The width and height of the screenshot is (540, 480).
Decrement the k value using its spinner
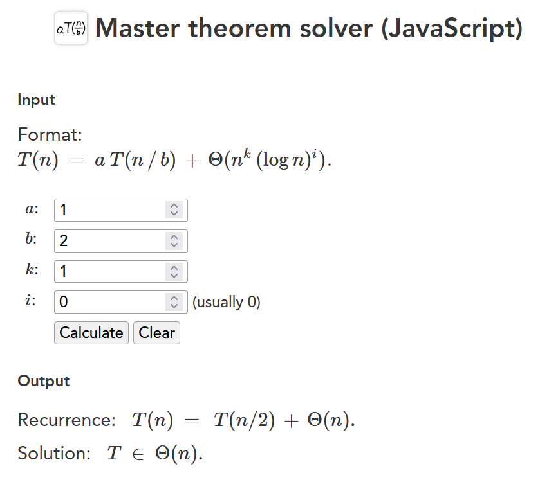point(175,275)
